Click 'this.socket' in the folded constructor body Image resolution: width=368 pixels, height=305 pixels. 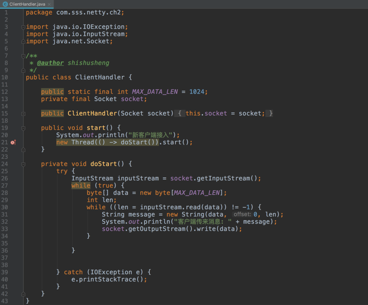coord(206,114)
